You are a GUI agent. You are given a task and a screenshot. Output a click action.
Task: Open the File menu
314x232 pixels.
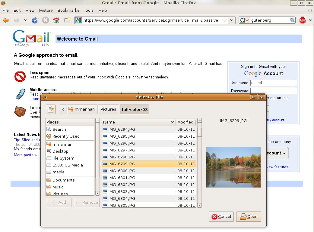(x=6, y=11)
